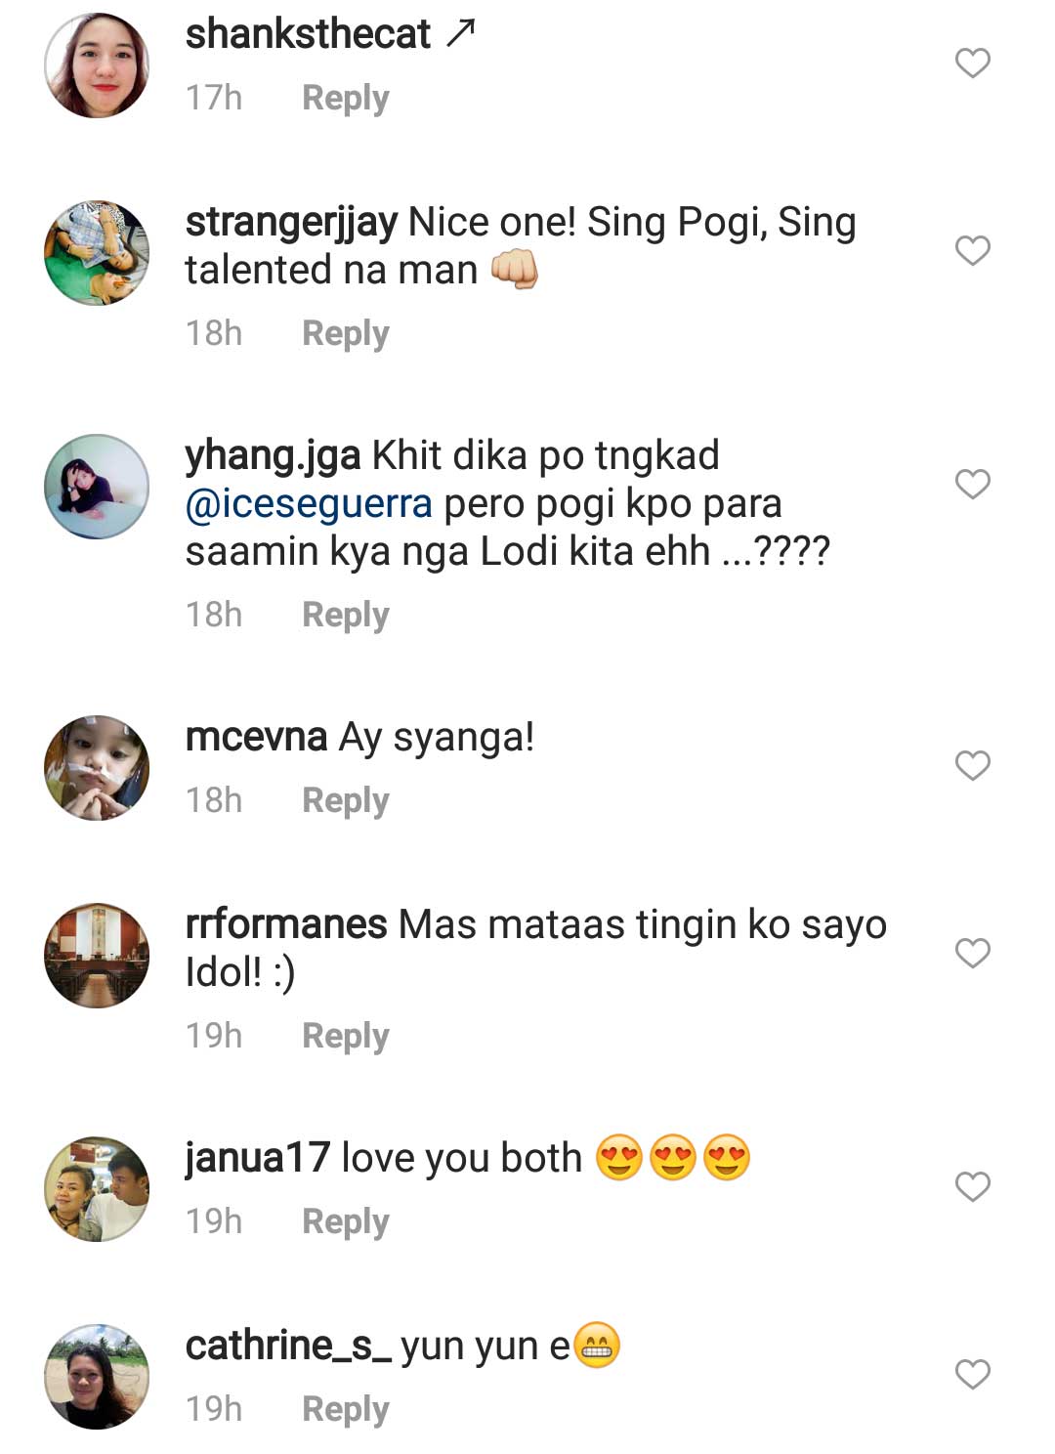Tap the mcevna username
The image size is (1055, 1454).
click(256, 737)
